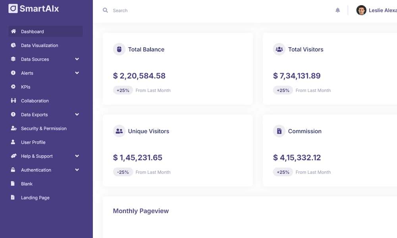397x238 pixels.
Task: Select the Dashboard home icon
Action: [13, 31]
